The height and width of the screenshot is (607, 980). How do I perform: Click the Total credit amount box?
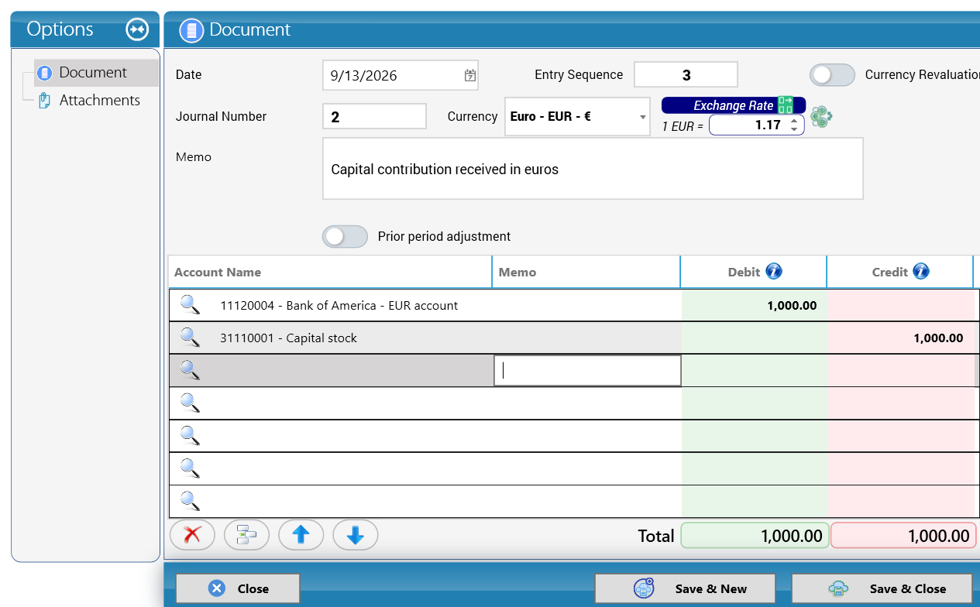(x=903, y=536)
